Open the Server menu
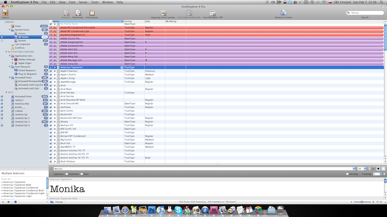 click(83, 2)
